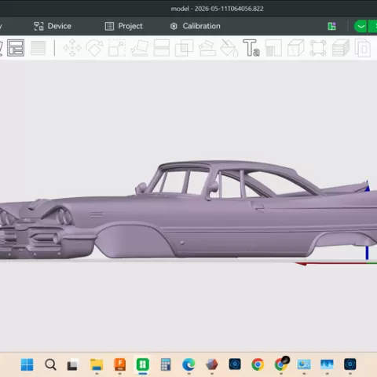Click the striped corner toolbar icon beside Text

tap(273, 48)
